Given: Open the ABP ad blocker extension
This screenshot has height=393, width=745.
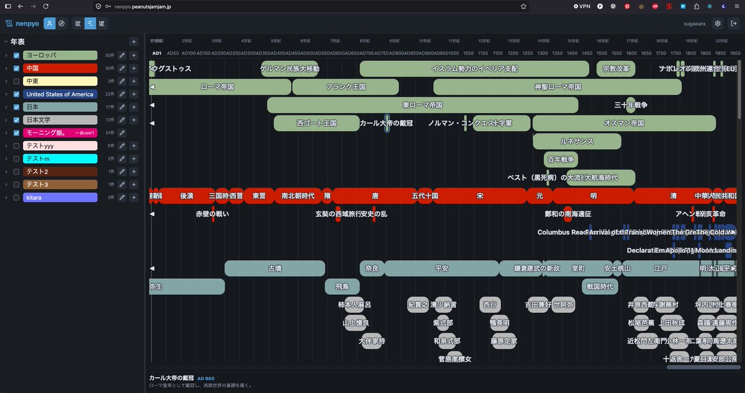Looking at the screenshot, I should (x=655, y=6).
